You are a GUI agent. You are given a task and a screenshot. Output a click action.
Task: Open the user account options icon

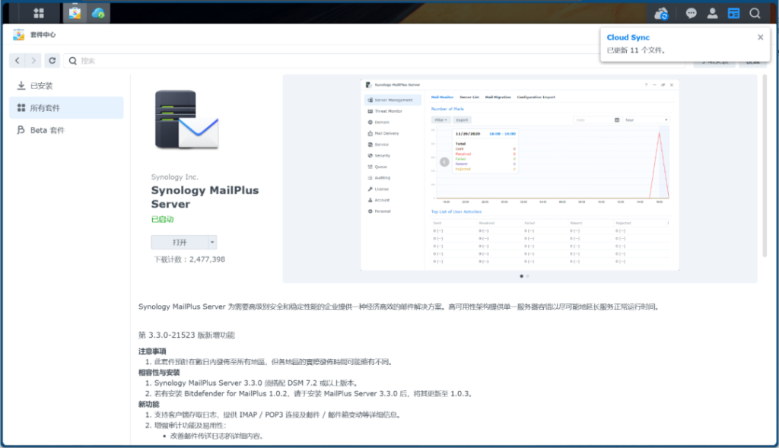click(x=712, y=14)
